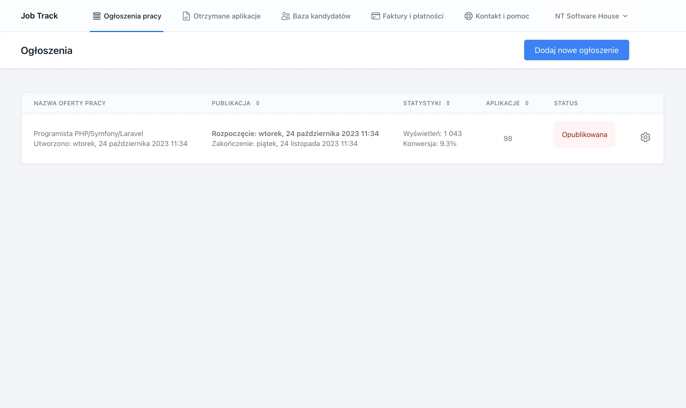686x408 pixels.
Task: Click the card icon beside Faktury i płatności
Action: pos(376,16)
